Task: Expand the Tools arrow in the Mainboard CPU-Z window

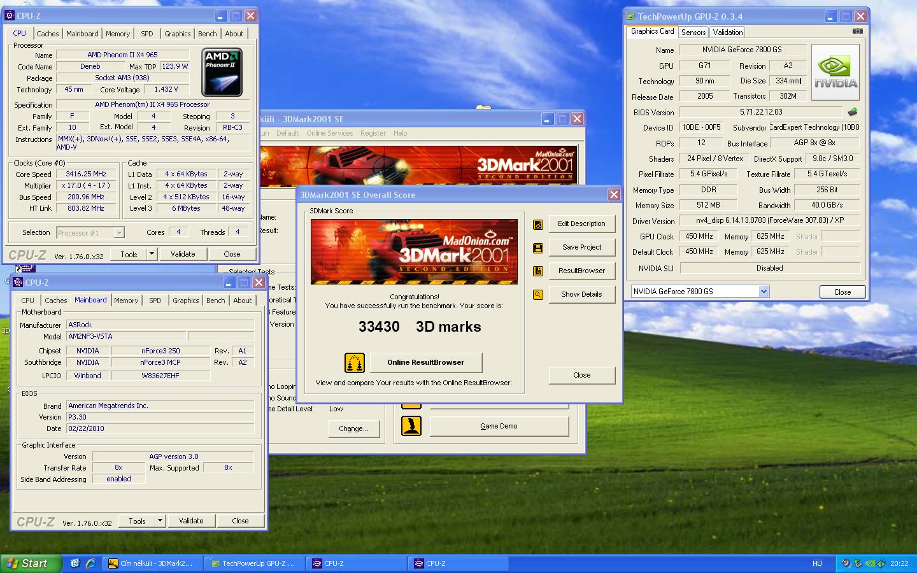Action: pyautogui.click(x=160, y=521)
